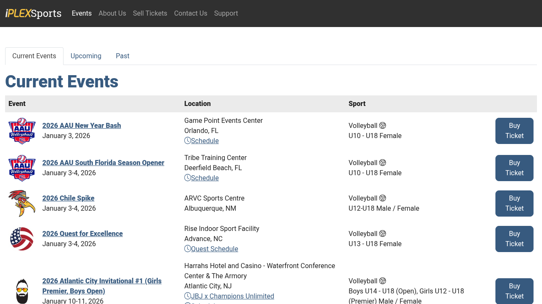This screenshot has height=304, width=542.
Task: Click 'Deerfield Beach, FL' text
Action: pos(213,168)
